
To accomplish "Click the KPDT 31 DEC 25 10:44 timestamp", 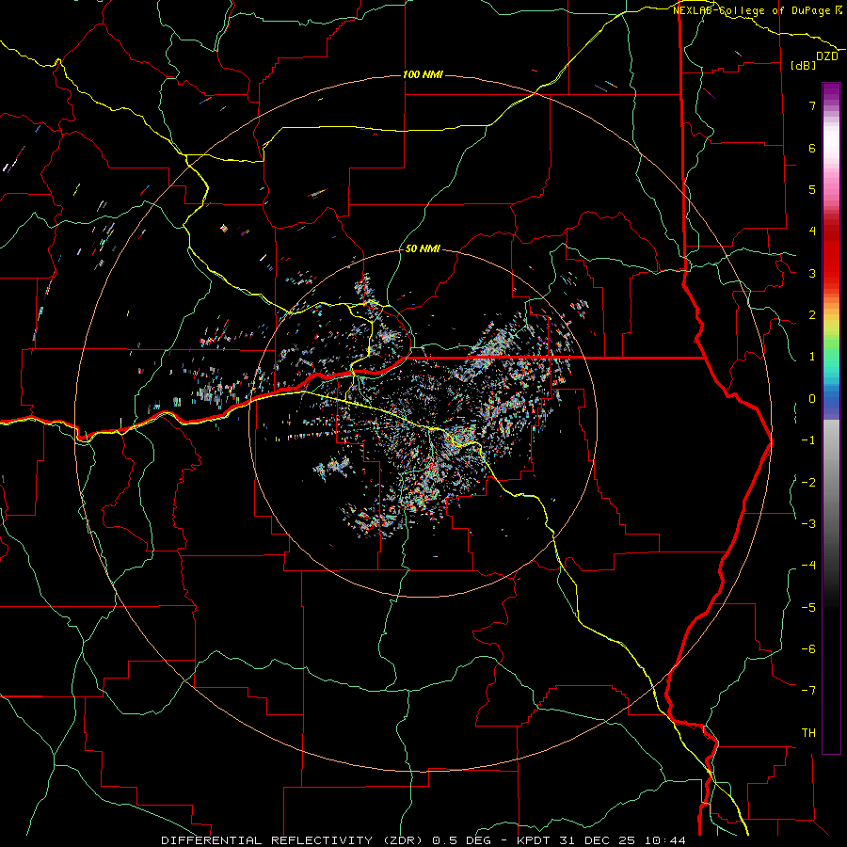I will point(601,840).
